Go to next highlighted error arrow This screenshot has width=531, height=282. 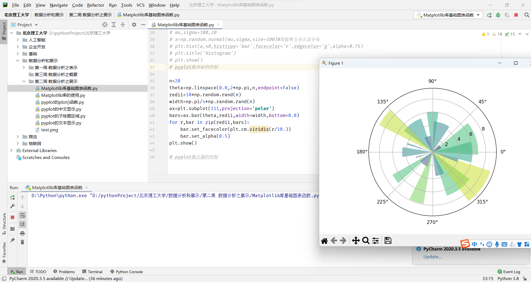click(x=527, y=34)
